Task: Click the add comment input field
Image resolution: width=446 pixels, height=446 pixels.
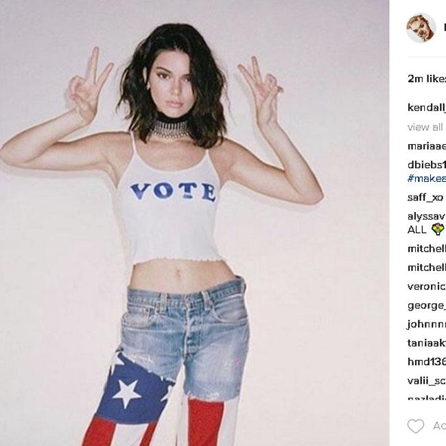Action: (439, 426)
